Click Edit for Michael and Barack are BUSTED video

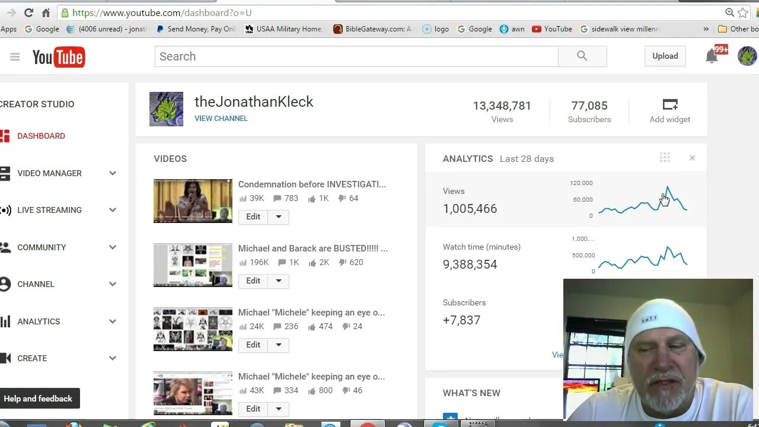(253, 281)
